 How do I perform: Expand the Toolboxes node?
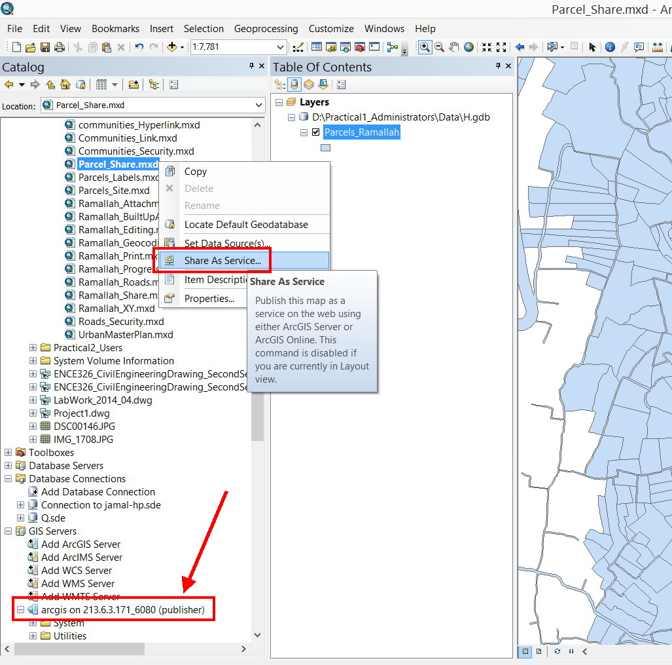pyautogui.click(x=9, y=453)
